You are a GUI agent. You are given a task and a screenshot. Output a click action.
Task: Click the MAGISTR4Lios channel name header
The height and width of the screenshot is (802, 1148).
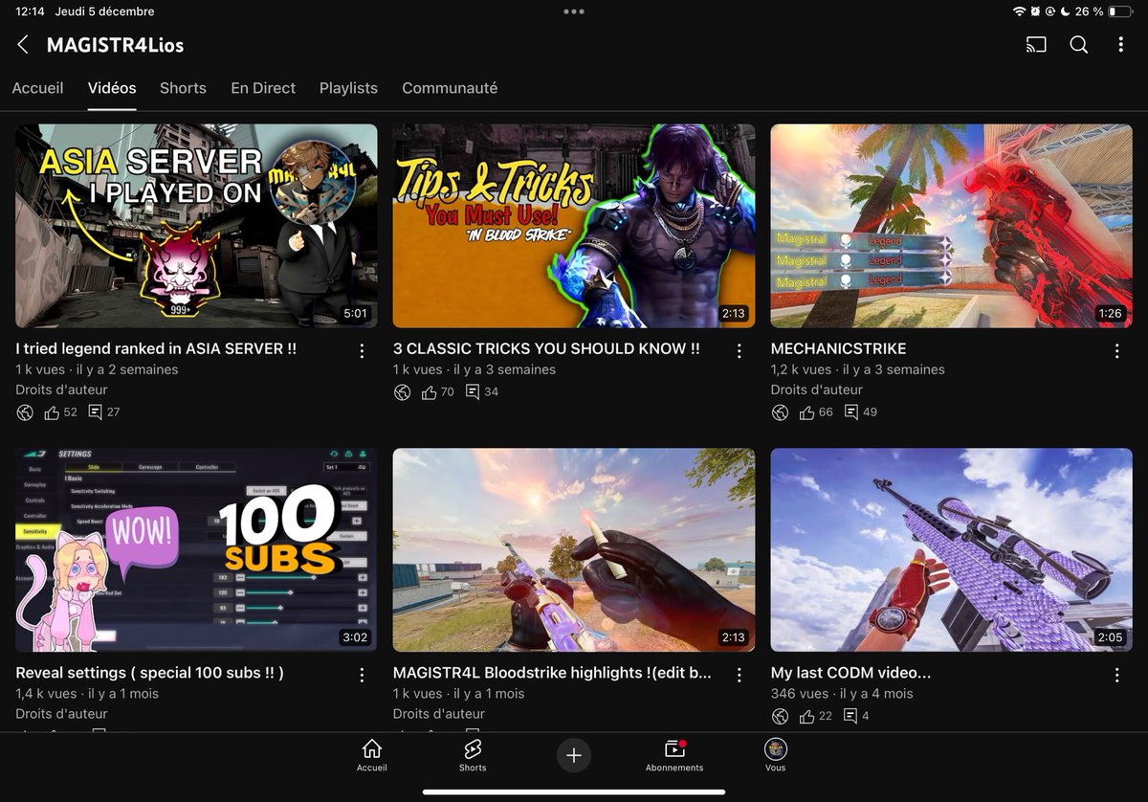[x=115, y=45]
